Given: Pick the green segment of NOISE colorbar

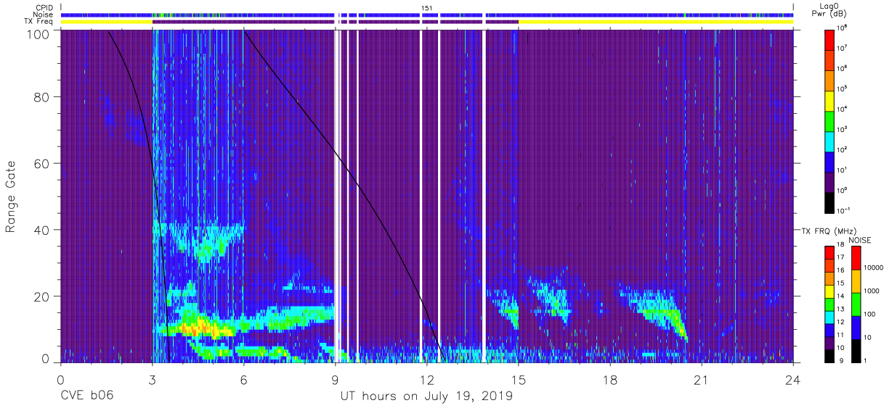Looking at the screenshot, I should coord(856,304).
